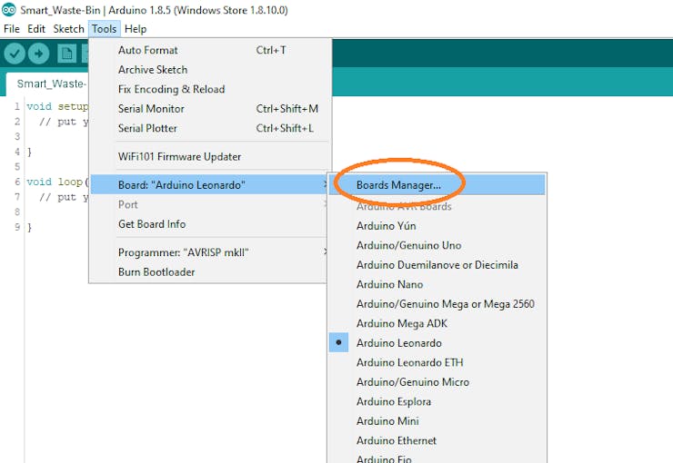This screenshot has height=463, width=673.
Task: Select Arduino Leonardo ETH board
Action: coord(437,362)
